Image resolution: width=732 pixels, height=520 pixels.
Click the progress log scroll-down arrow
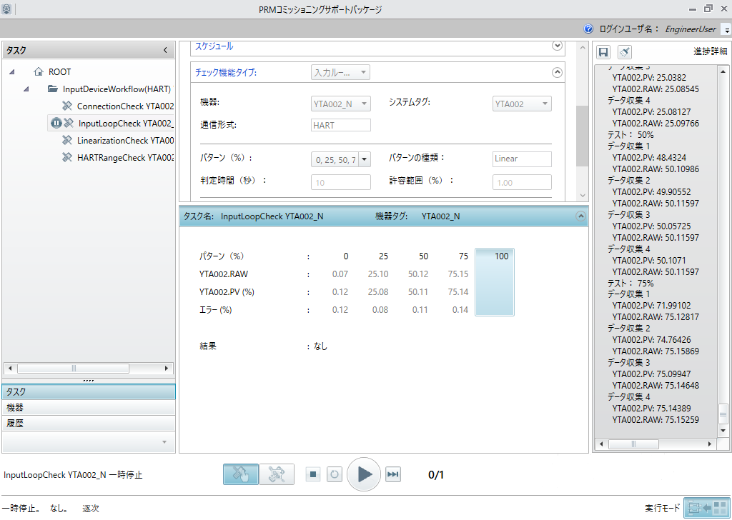[723, 431]
